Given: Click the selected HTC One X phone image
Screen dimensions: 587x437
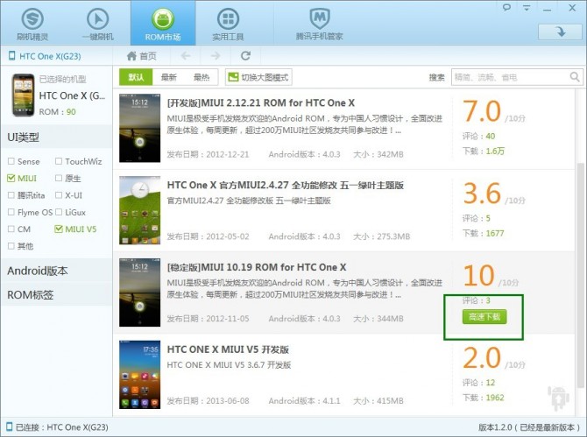Looking at the screenshot, I should click(23, 95).
